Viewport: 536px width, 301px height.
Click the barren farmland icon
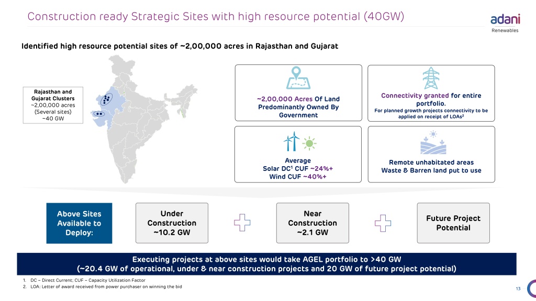click(x=433, y=143)
